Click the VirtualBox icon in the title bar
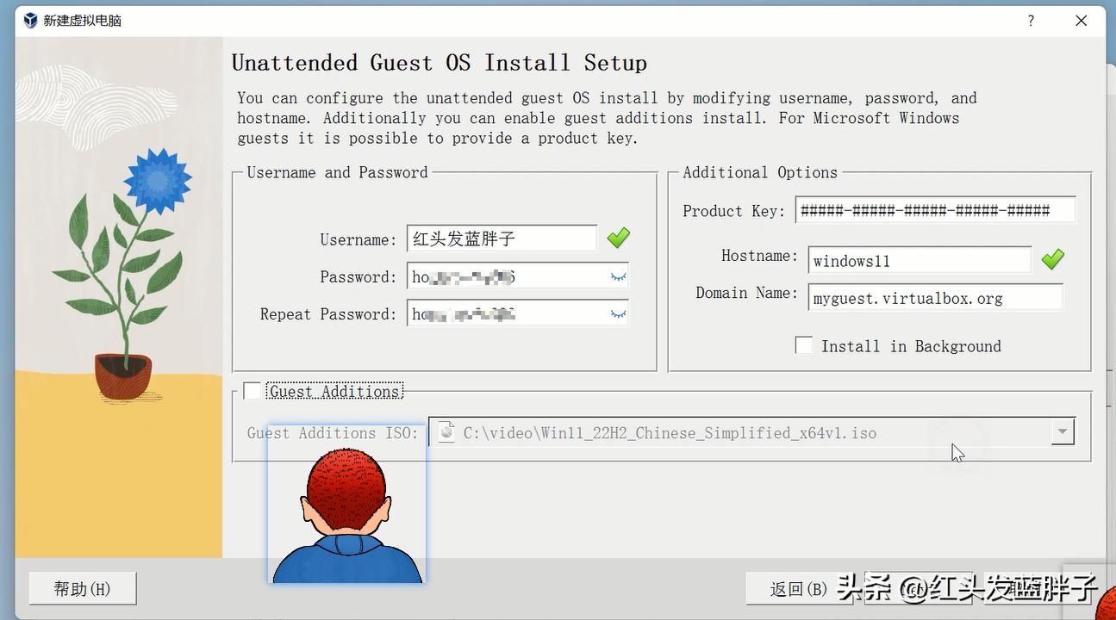The height and width of the screenshot is (620, 1116). [29, 20]
